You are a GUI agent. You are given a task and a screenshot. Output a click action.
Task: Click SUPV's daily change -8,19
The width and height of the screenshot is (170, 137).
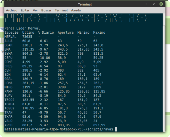[43, 96]
